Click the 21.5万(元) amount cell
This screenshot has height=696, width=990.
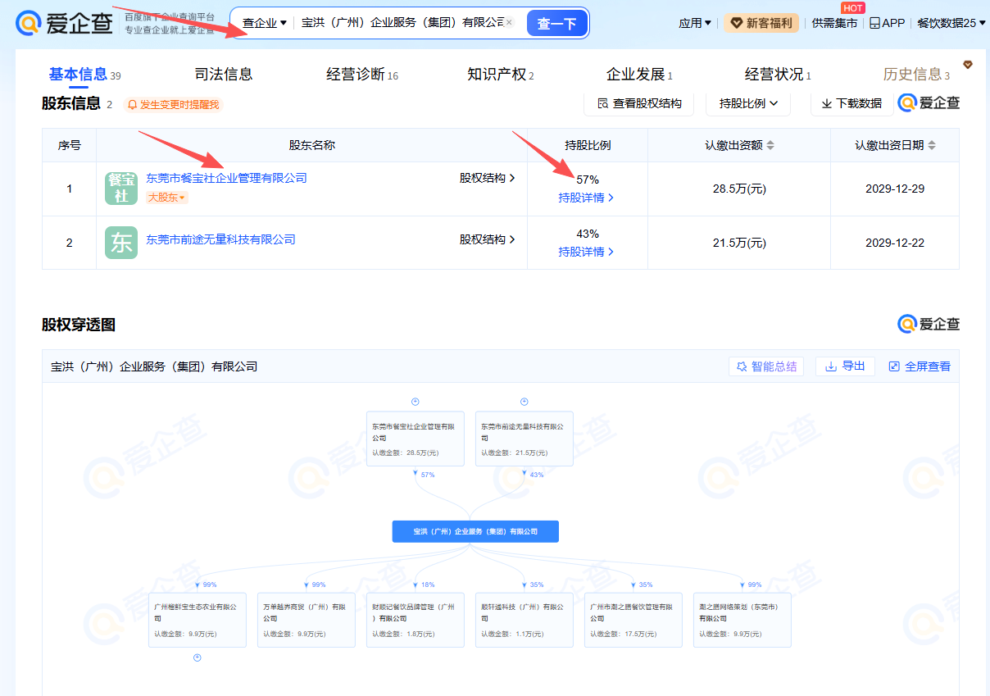coord(739,243)
